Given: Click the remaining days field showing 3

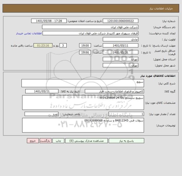Looking at the screenshot, I should [x=63, y=46].
